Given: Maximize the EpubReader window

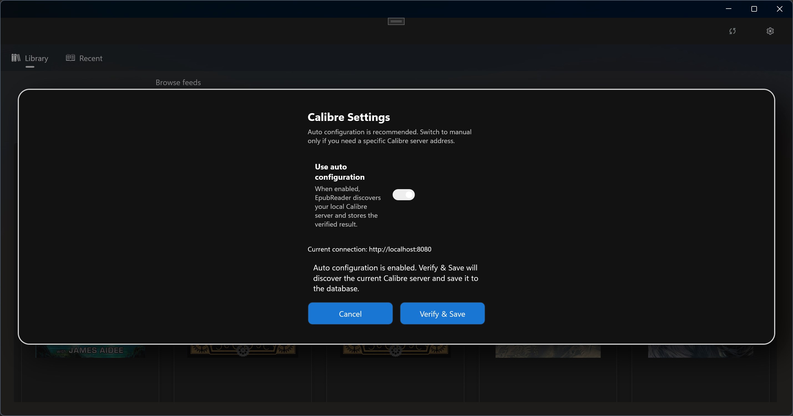Looking at the screenshot, I should (754, 9).
